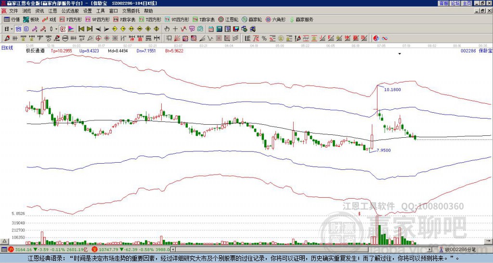Click the scroll-up triangle button beside volume
Screen dimensions: 493x263
(x=4, y=241)
